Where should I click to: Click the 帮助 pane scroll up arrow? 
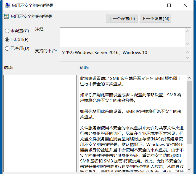tap(189, 78)
